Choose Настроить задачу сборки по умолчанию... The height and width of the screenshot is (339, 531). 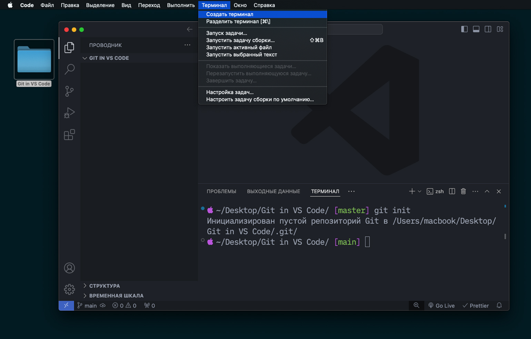(x=263, y=99)
